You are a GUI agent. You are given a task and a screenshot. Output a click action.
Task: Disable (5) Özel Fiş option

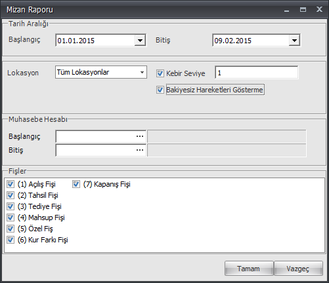click(11, 229)
